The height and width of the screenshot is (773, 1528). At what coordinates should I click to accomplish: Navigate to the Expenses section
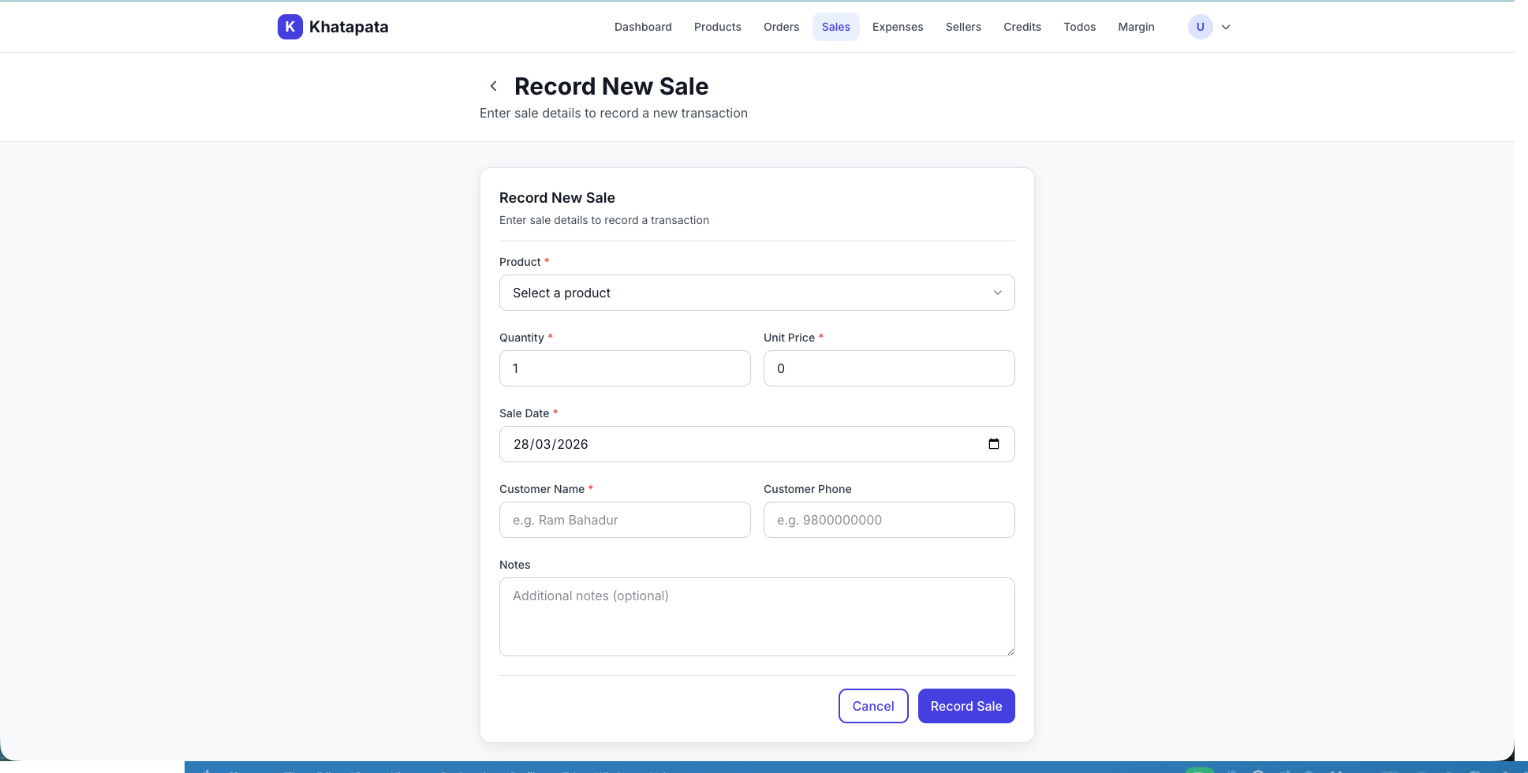pyautogui.click(x=898, y=26)
